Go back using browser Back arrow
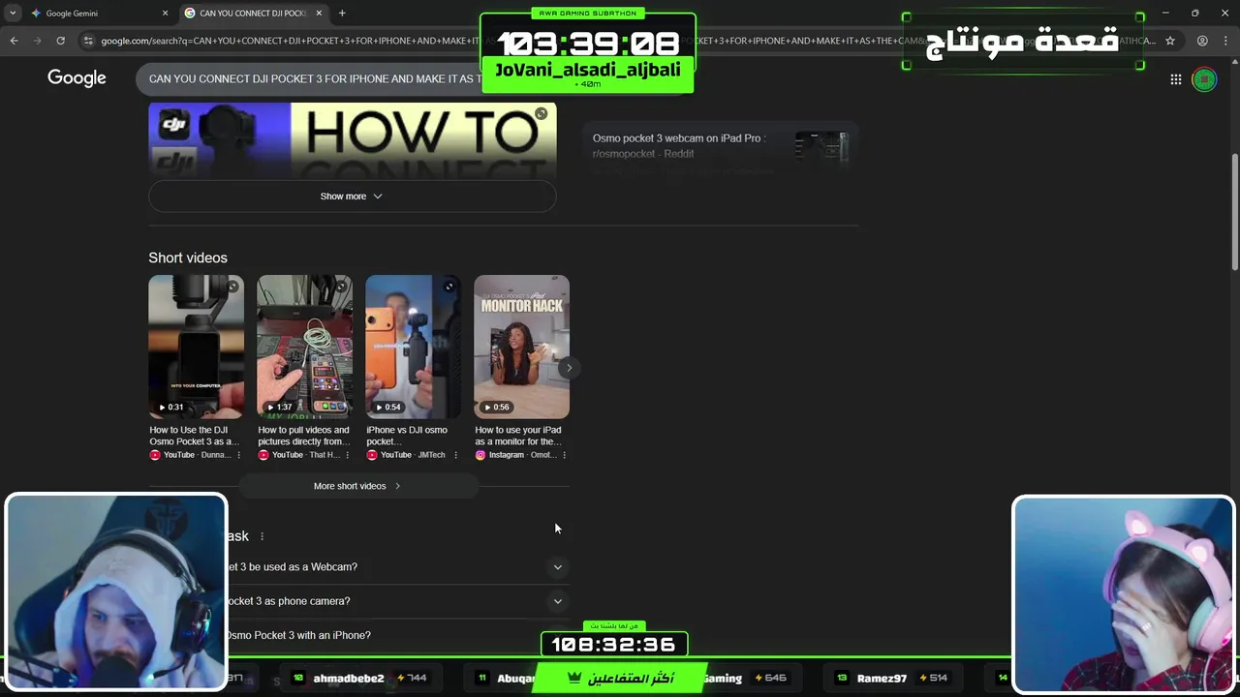The height and width of the screenshot is (697, 1240). click(14, 41)
